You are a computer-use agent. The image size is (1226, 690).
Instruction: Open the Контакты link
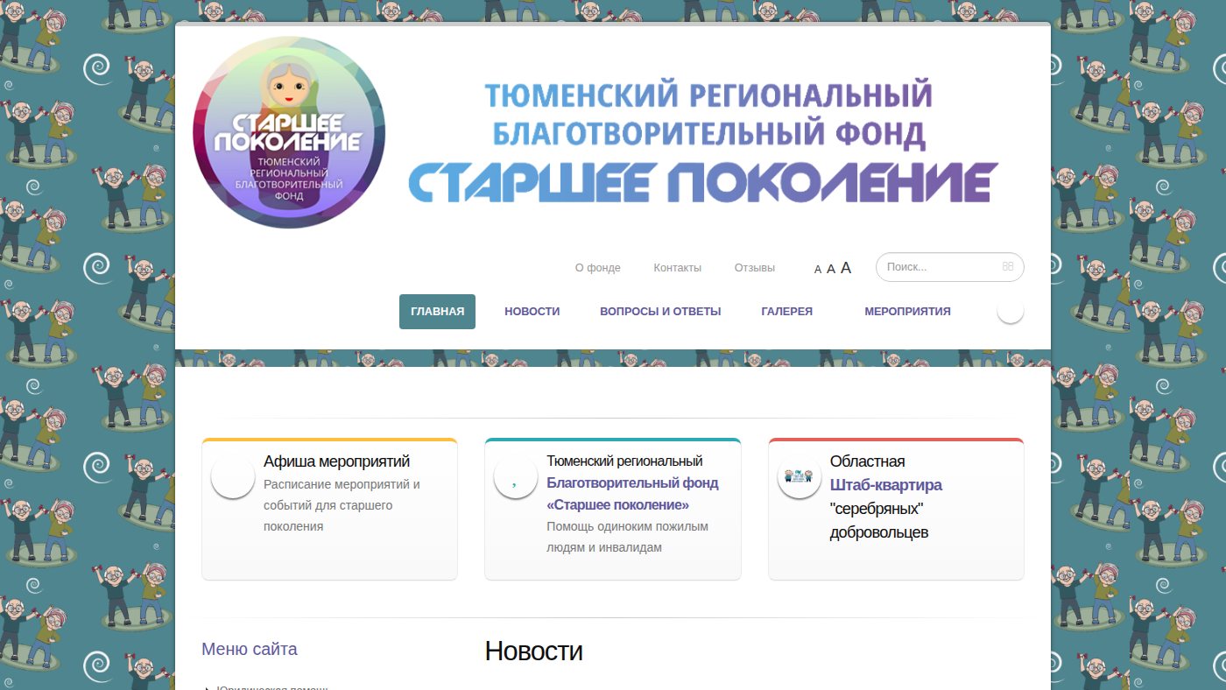click(x=678, y=268)
